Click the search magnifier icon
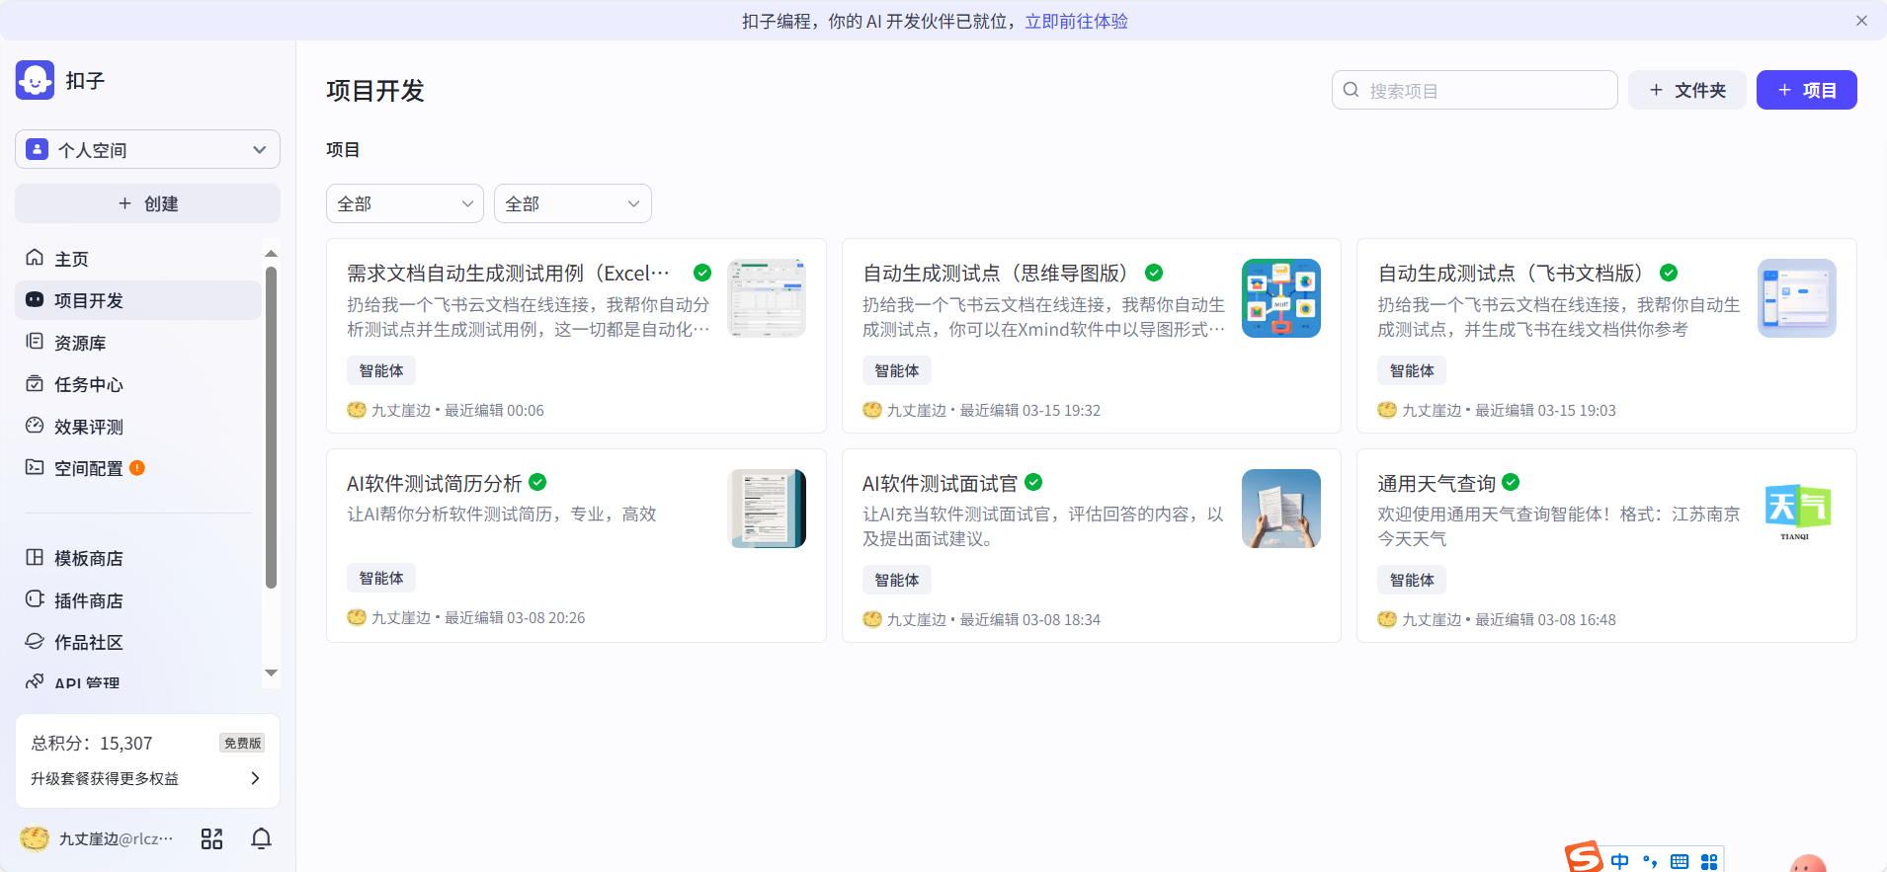Screen dimensions: 1887x872 point(1351,90)
